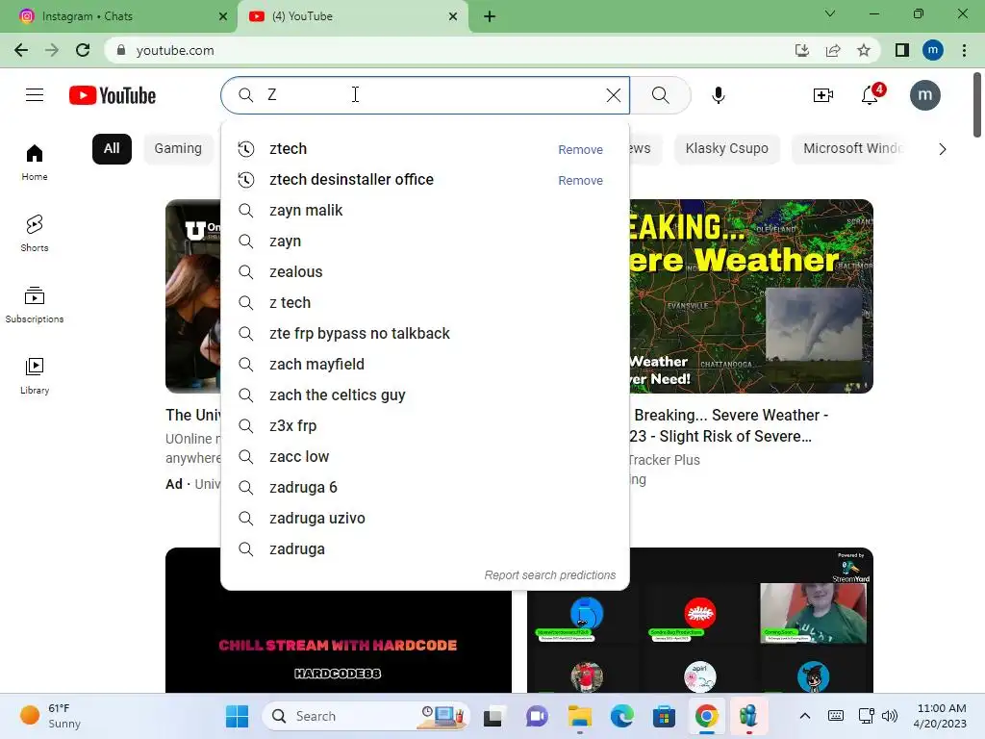The width and height of the screenshot is (985, 739).
Task: Open a new browser tab
Action: 490,16
